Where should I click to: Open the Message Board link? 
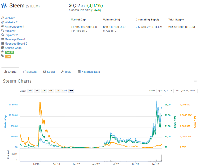15,39
